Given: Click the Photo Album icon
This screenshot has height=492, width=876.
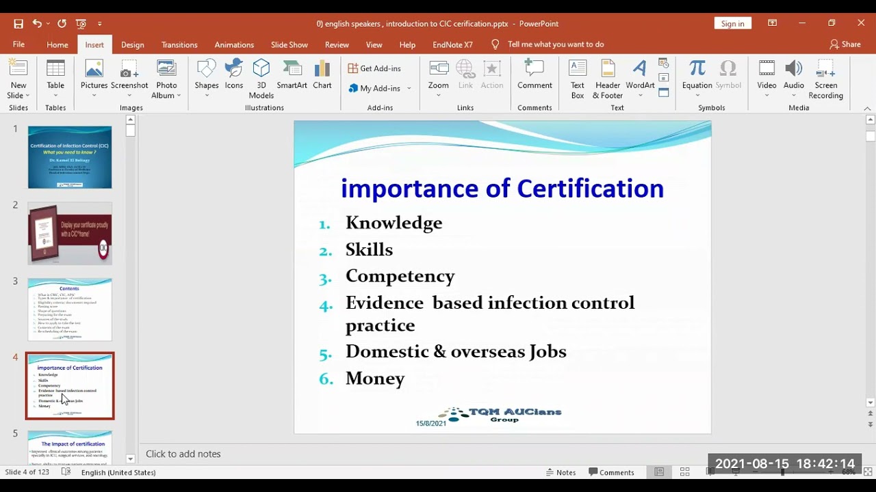Looking at the screenshot, I should coord(166,69).
